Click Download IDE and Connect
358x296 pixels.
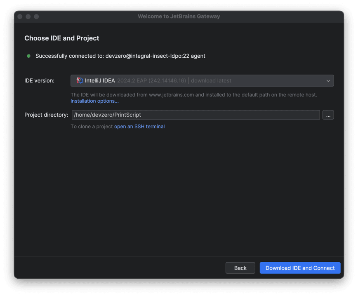click(x=300, y=268)
